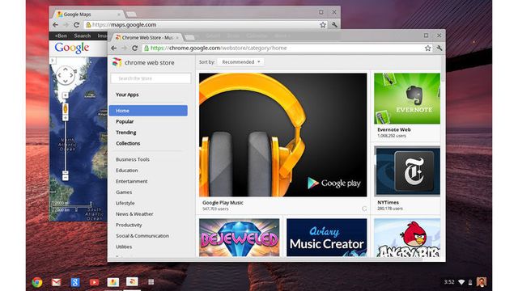Open Productivity category
This screenshot has height=291, width=518.
click(129, 225)
